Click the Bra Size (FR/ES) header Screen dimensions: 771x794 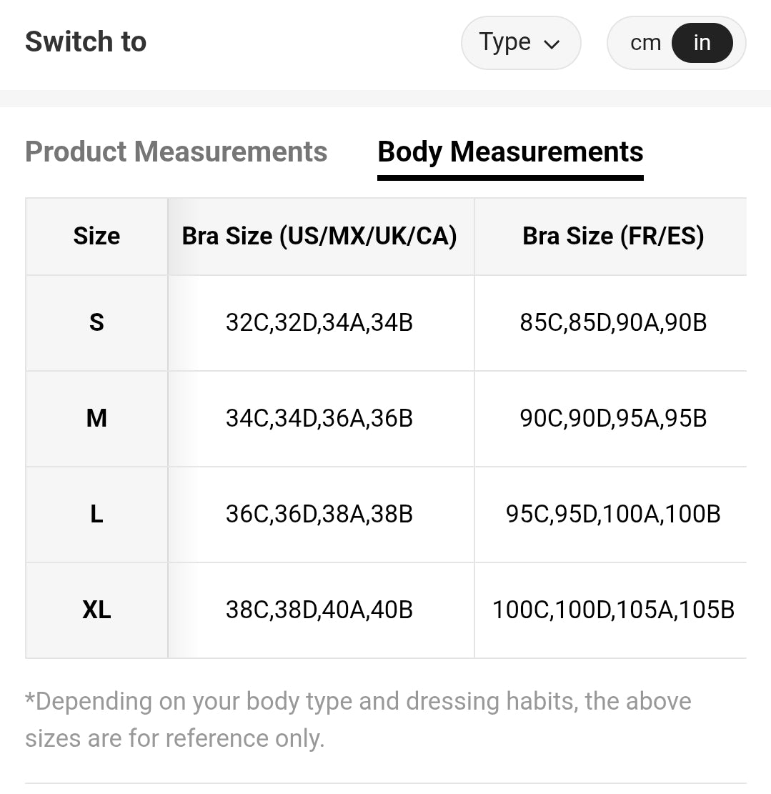pos(613,236)
